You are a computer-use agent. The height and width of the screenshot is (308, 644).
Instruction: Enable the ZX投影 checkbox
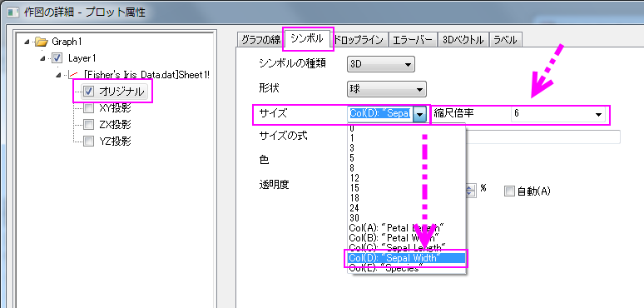[x=88, y=124]
